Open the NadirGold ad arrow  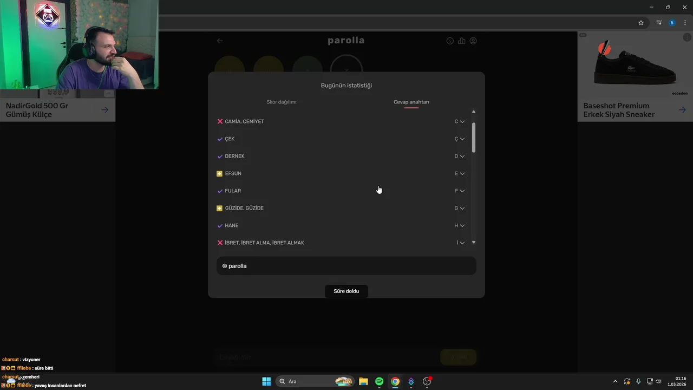coord(105,109)
